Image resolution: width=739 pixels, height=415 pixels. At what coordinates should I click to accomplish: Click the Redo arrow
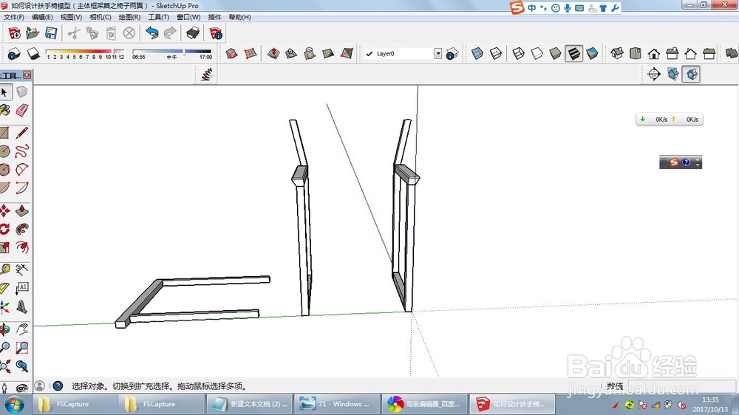click(170, 33)
